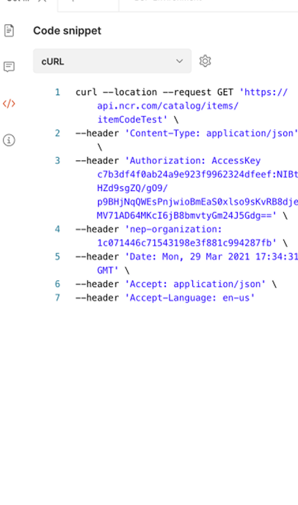Click the chevron arrow in language selector
Screen dimensions: 298x505
click(179, 61)
